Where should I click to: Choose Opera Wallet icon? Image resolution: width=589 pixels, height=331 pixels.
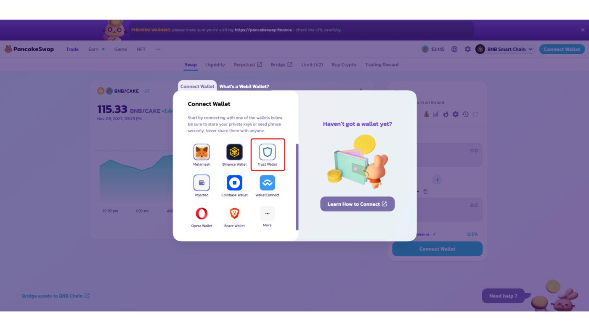pos(202,213)
